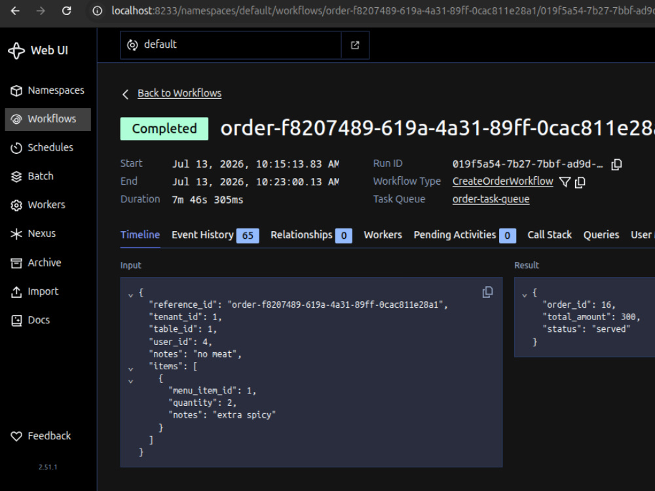Click Back to Workflows link
This screenshot has width=655, height=491.
click(x=179, y=93)
